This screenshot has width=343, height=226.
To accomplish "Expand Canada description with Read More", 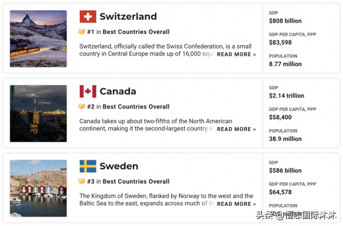I will pyautogui.click(x=236, y=129).
